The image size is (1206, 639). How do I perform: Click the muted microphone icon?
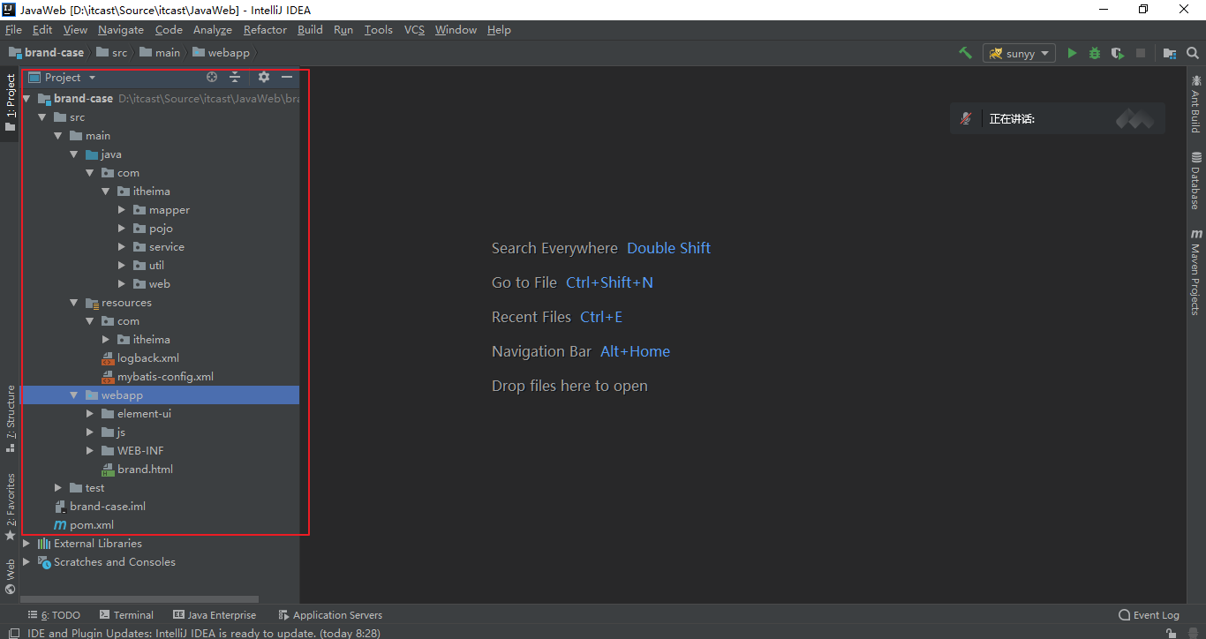[967, 118]
